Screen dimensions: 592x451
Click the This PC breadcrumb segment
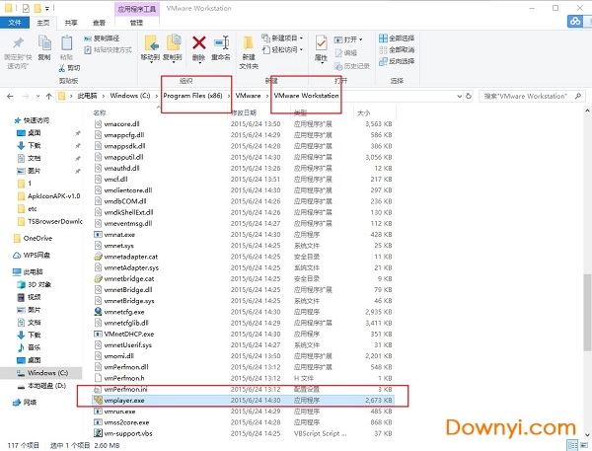pos(87,96)
